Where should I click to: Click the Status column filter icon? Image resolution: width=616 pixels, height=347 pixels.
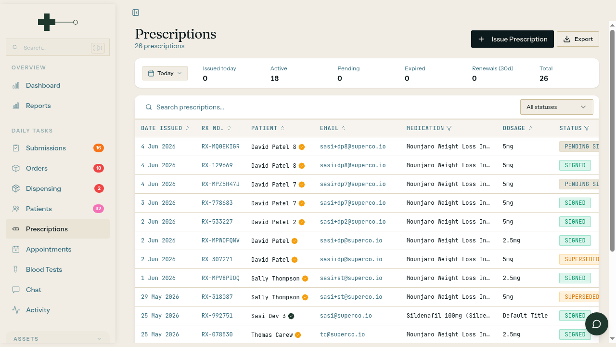click(587, 128)
